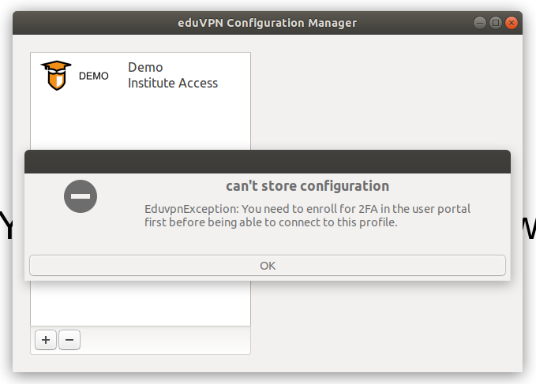Click the dark title bar of the error dialog
Viewport: 536px width, 384px height.
pyautogui.click(x=268, y=162)
